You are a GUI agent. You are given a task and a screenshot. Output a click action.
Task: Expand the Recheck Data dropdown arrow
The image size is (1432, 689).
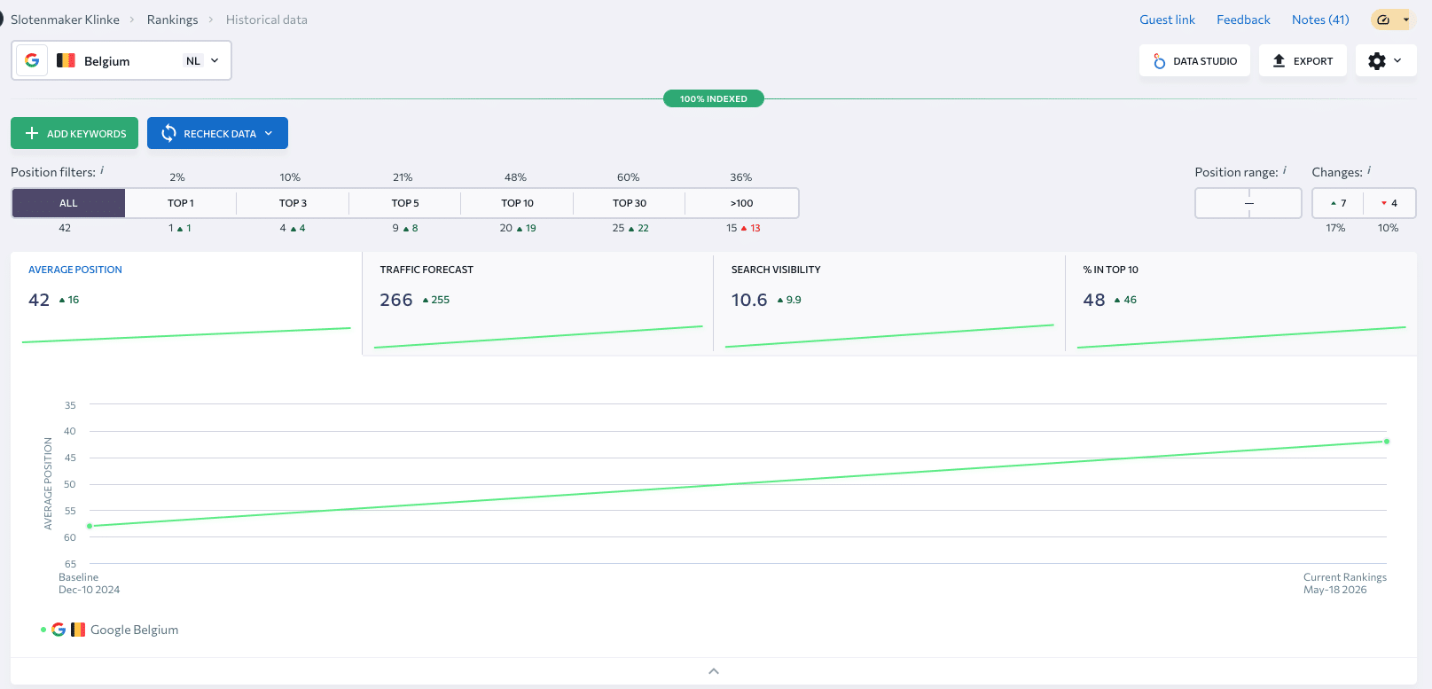(x=269, y=133)
